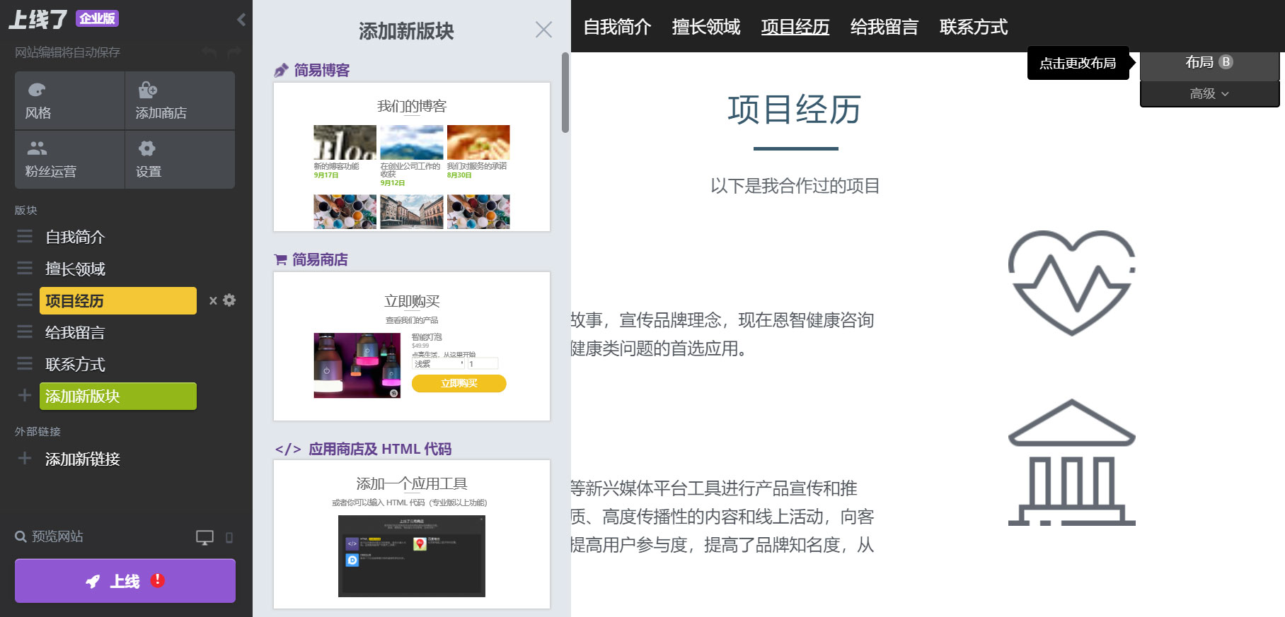The width and height of the screenshot is (1285, 617).
Task: Click 预览网站 preview site
Action: pos(50,536)
